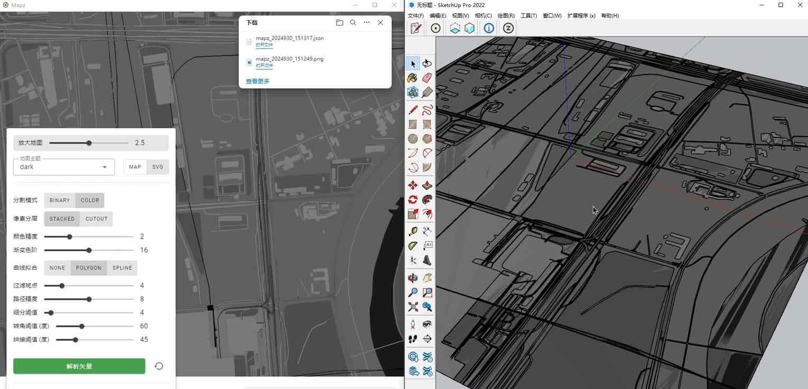Viewport: 808px width, 389px height.
Task: Set 像素分层 to STACKED
Action: [62, 219]
